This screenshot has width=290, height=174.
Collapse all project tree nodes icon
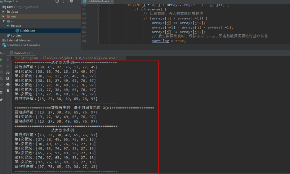point(64,1)
